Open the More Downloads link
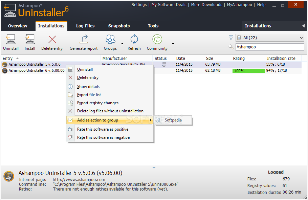Viewport: 308px width, 200px height. pyautogui.click(x=207, y=5)
